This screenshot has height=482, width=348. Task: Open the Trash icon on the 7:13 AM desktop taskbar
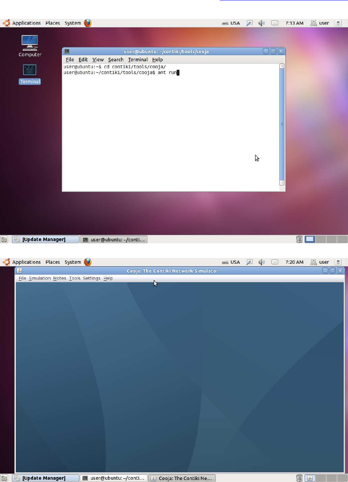pyautogui.click(x=299, y=239)
